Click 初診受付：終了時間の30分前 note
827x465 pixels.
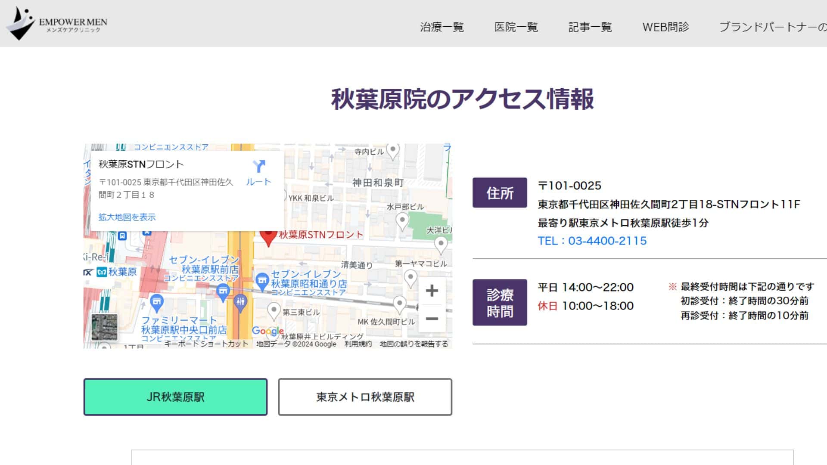[744, 301]
